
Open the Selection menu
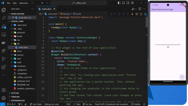tap(23, 3)
